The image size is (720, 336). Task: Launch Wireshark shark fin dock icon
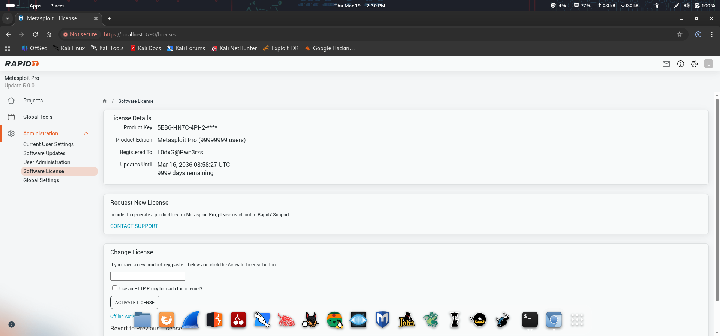point(190,320)
